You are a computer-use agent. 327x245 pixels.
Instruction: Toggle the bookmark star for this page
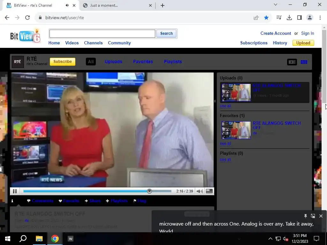pyautogui.click(x=266, y=18)
